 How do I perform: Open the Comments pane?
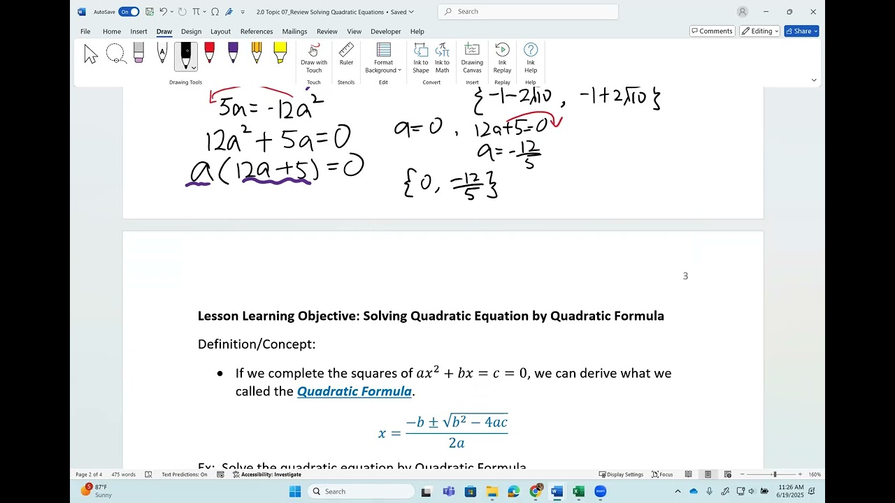[712, 31]
